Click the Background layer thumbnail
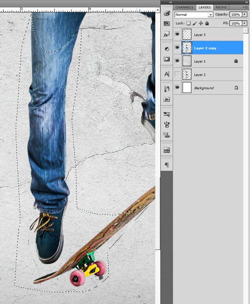Screen dimensions: 250x304 coord(187,88)
